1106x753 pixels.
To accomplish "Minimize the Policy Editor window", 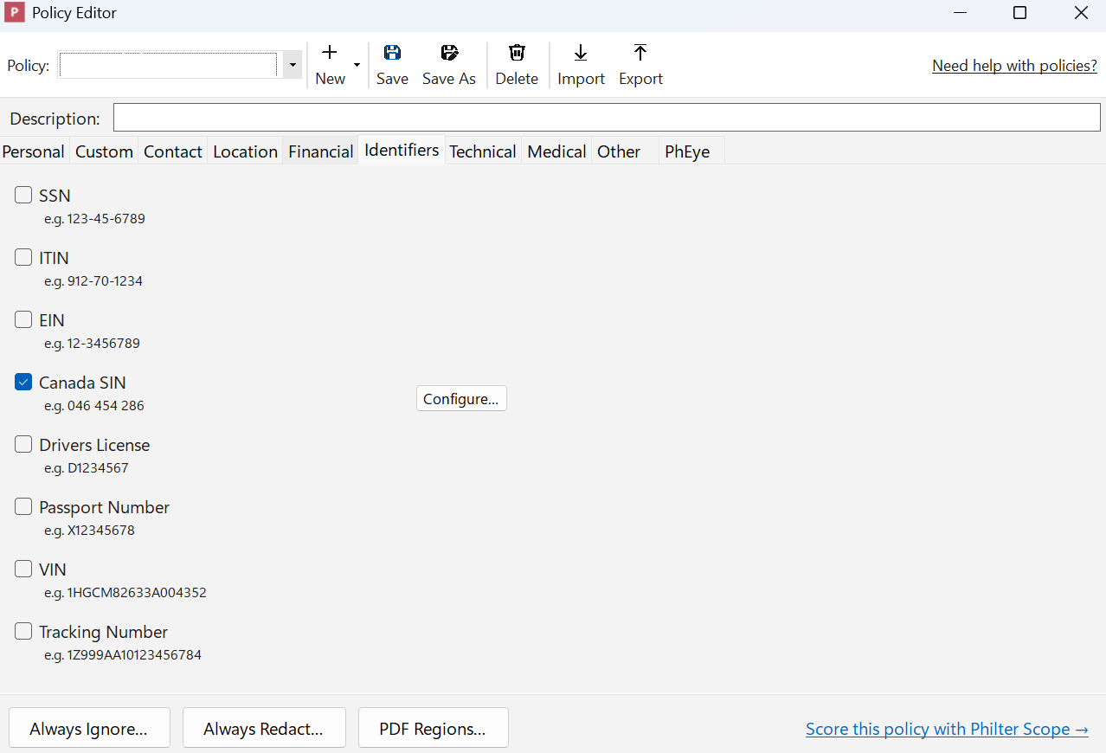I will 961,13.
